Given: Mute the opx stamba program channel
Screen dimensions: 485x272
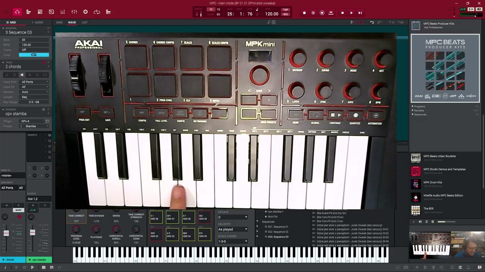Looking at the screenshot, I should click(x=33, y=206).
